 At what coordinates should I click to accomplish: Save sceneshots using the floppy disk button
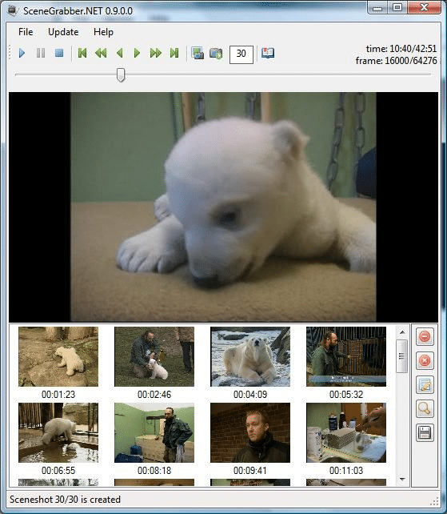point(425,432)
